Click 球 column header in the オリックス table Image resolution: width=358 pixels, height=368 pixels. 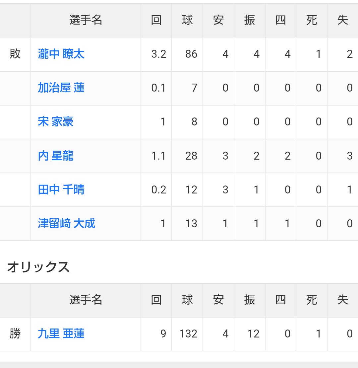tap(187, 300)
